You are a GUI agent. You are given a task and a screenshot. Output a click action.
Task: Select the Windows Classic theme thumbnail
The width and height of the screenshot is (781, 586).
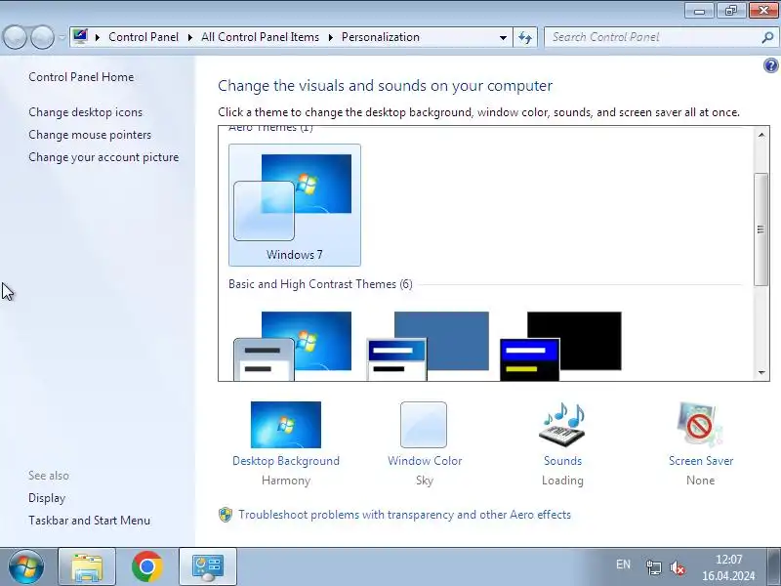pyautogui.click(x=428, y=346)
